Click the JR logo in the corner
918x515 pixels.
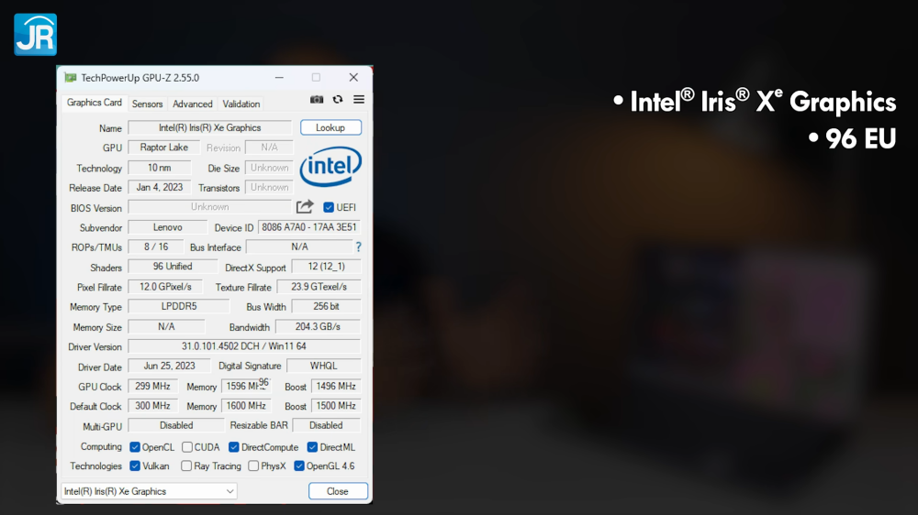pyautogui.click(x=35, y=35)
